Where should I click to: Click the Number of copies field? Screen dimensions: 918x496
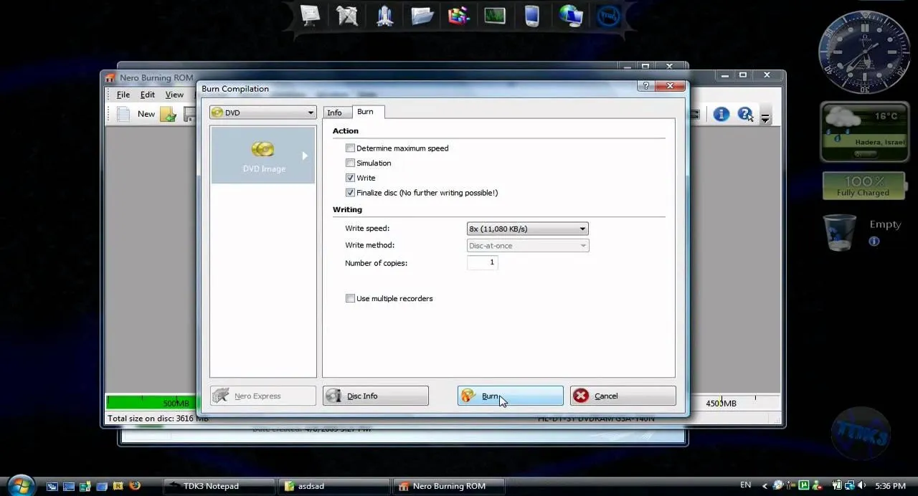[483, 263]
